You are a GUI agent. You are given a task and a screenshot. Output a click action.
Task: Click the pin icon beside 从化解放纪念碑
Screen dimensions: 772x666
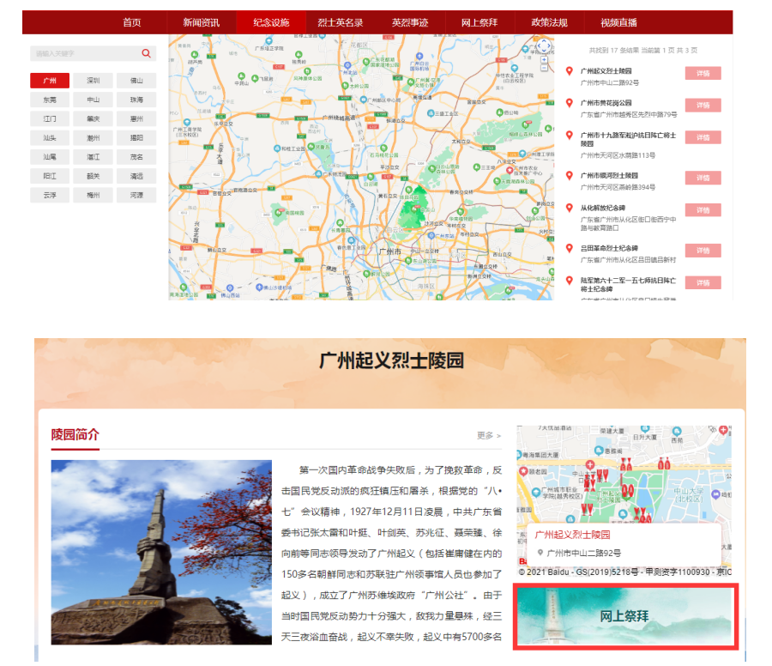coord(570,208)
